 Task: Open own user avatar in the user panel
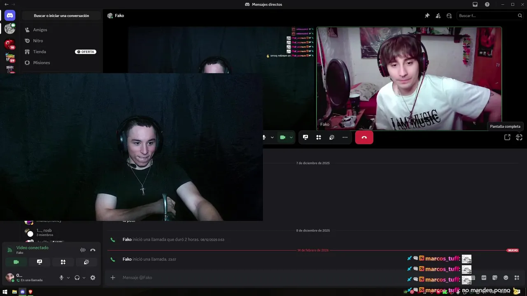click(x=9, y=277)
